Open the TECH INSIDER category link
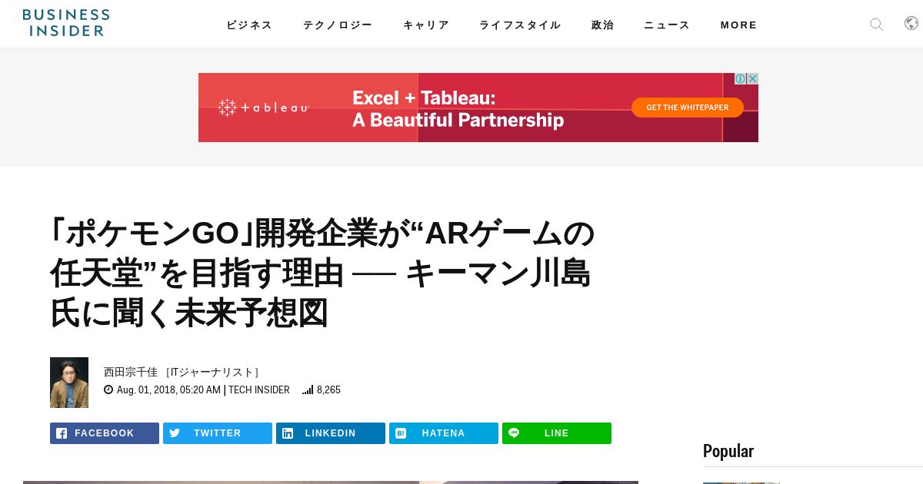This screenshot has height=484, width=923. pos(259,390)
